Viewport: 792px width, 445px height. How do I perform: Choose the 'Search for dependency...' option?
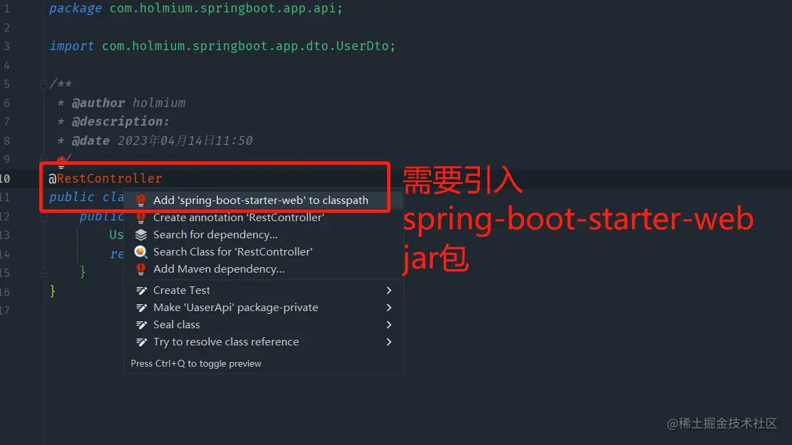214,234
